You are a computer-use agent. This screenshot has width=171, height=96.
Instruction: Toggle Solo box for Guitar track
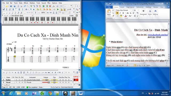(12, 80)
